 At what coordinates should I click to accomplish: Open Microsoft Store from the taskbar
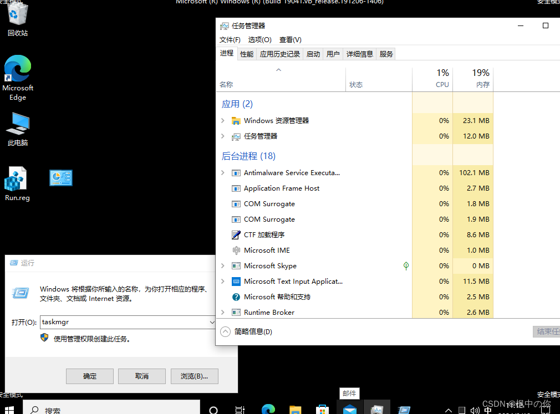pyautogui.click(x=322, y=410)
